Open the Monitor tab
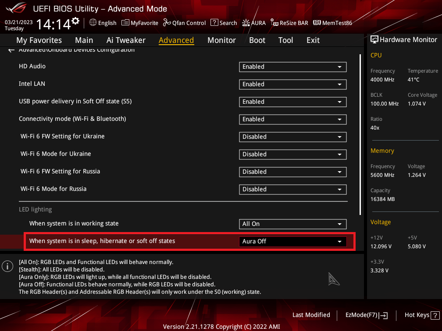442x331 pixels. [x=221, y=40]
